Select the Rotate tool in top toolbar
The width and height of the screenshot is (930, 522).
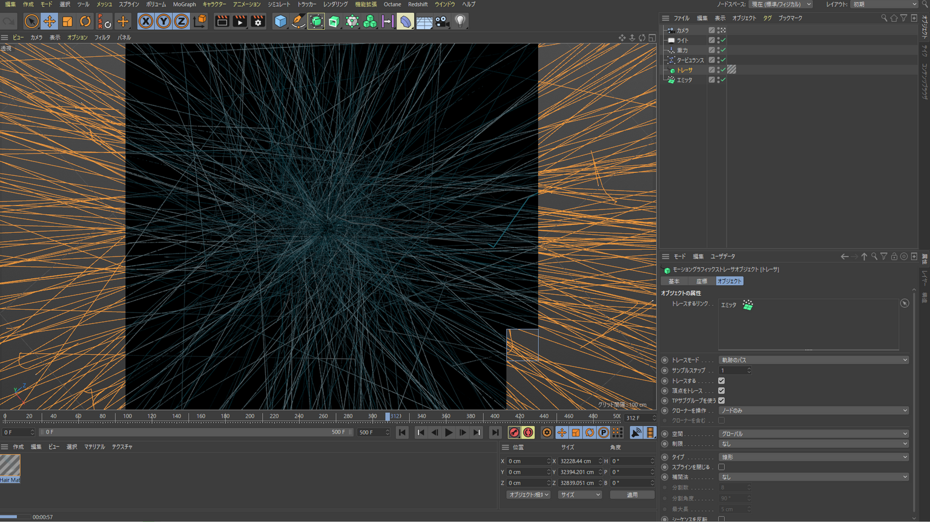pos(85,22)
